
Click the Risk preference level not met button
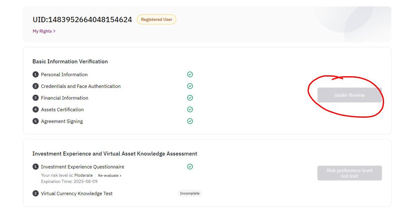coord(349,173)
